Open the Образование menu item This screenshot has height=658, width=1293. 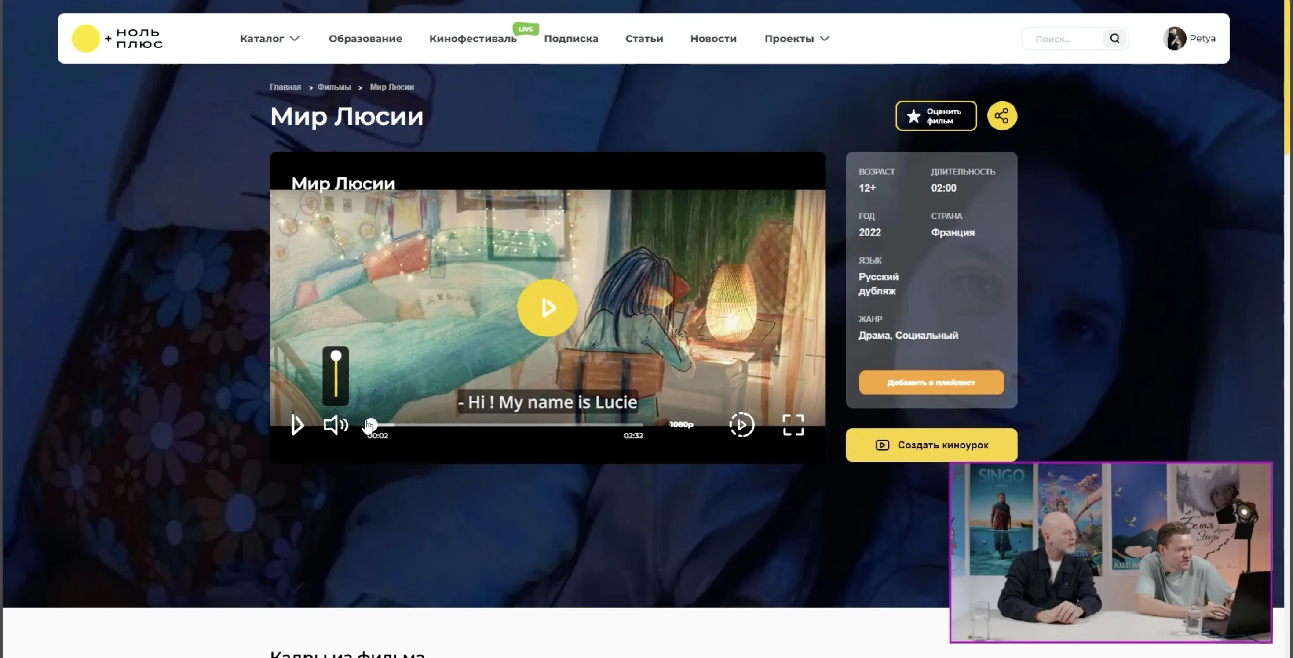click(x=365, y=39)
